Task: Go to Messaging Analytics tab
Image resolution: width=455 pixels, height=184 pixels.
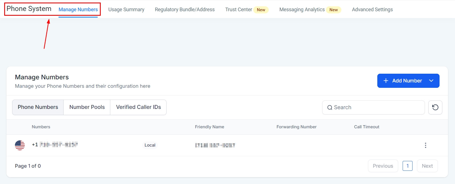Action: tap(302, 10)
